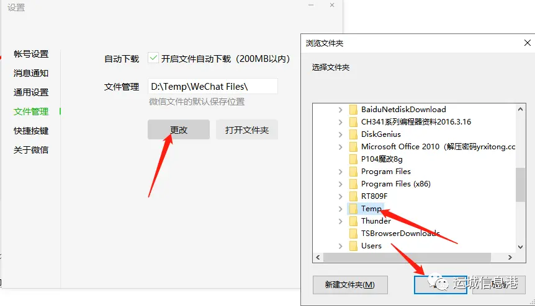Select RT809F folder name
This screenshot has width=535, height=306.
(374, 196)
